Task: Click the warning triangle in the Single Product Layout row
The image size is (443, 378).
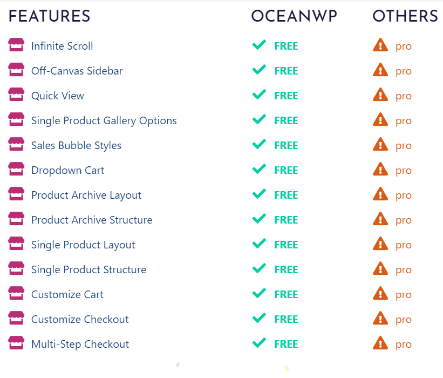Action: pos(380,244)
